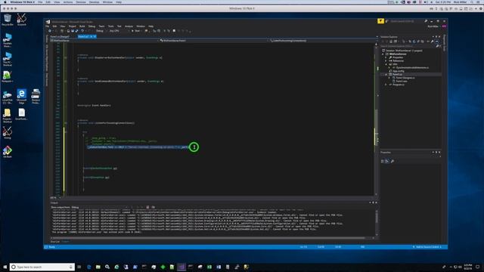Open the File menu in Visual Studio
The image size is (484, 272).
(x=47, y=26)
